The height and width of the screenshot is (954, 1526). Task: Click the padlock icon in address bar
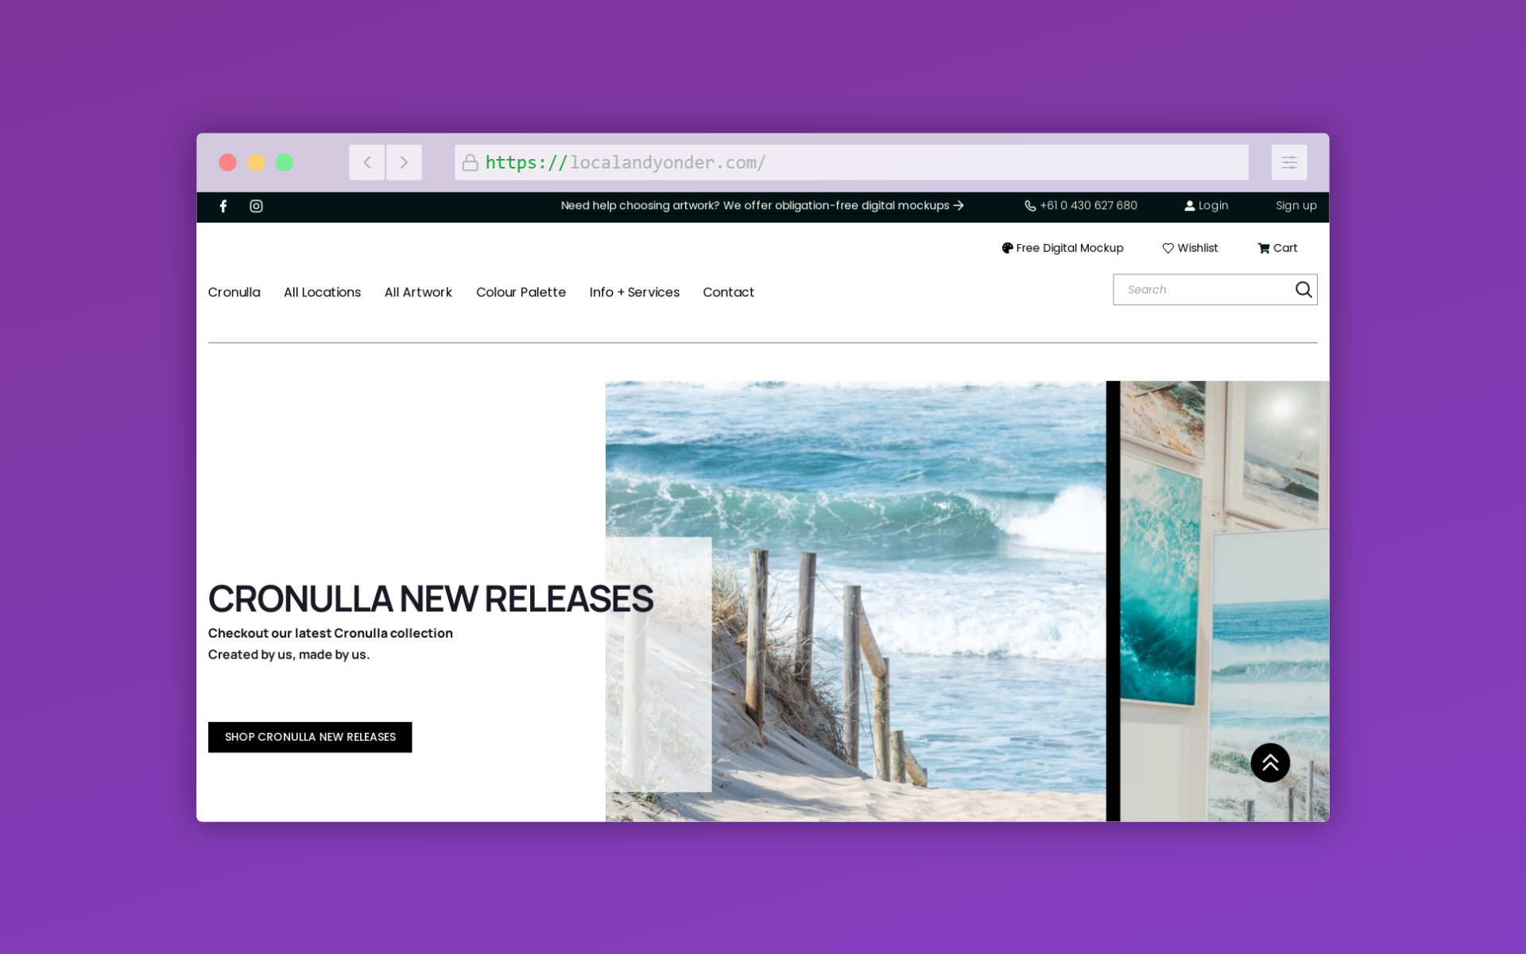(470, 162)
